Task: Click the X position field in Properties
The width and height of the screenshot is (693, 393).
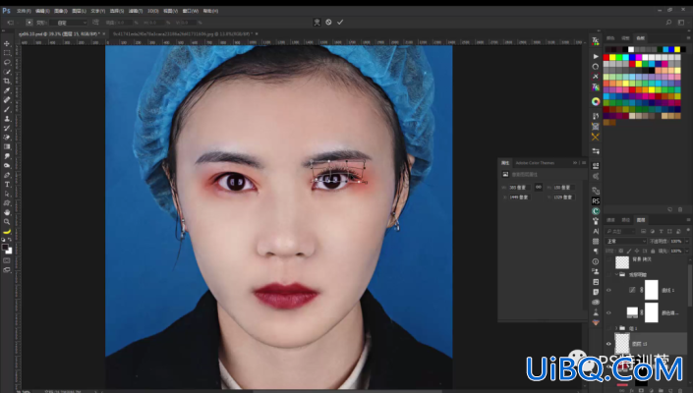Action: [x=519, y=196]
